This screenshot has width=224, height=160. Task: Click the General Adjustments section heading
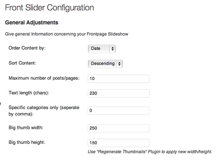[32, 22]
